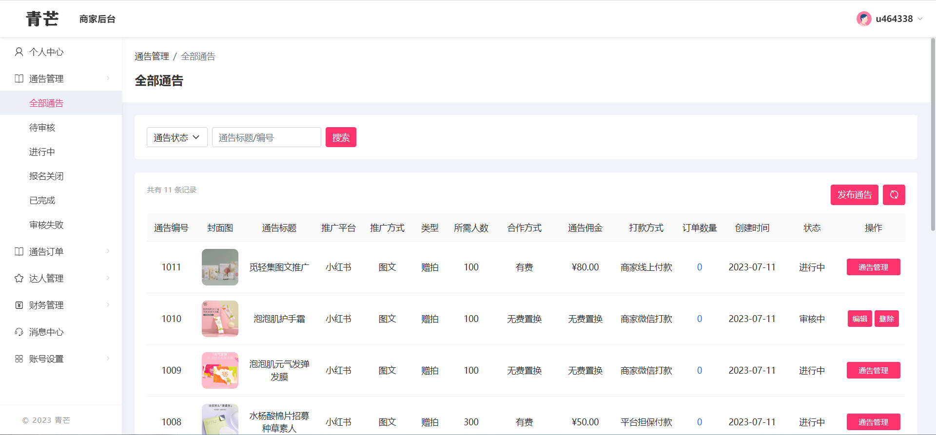The height and width of the screenshot is (435, 936).
Task: Expand the 通告订单 submenu chevron
Action: 108,251
